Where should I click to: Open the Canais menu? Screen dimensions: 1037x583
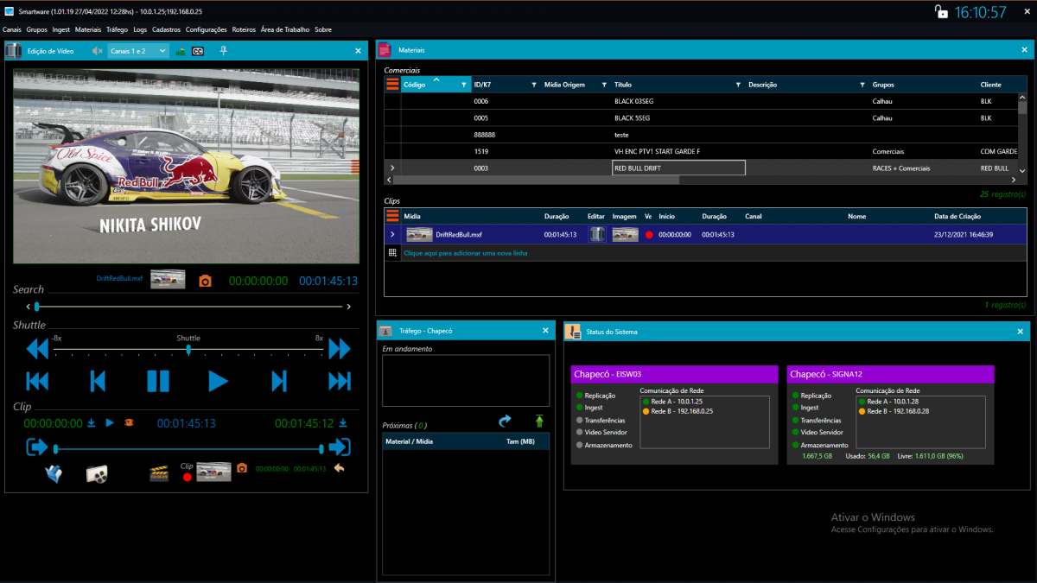pos(12,29)
